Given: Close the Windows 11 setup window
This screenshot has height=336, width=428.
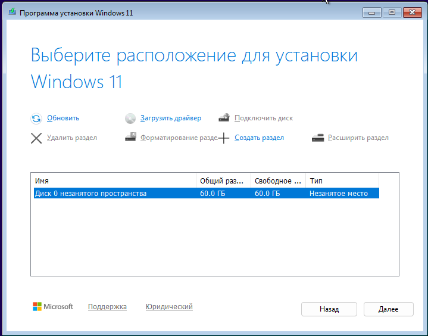Looking at the screenshot, I should coord(413,13).
